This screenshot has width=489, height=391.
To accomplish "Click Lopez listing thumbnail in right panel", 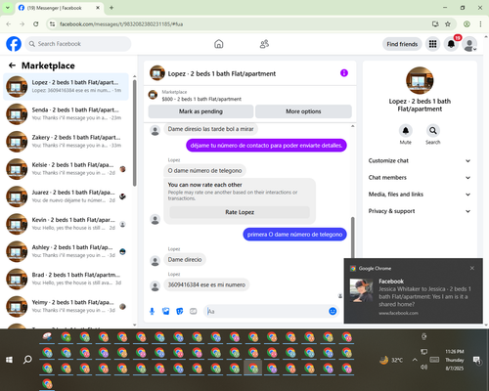I will [420, 80].
